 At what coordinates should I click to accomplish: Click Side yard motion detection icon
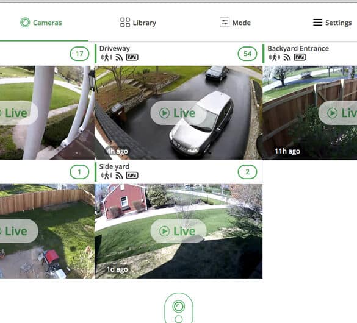pos(107,176)
